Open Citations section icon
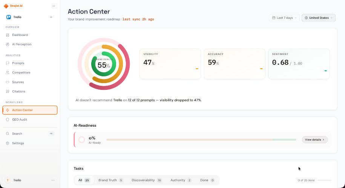Screen dimensions: 345x188 coord(8,91)
